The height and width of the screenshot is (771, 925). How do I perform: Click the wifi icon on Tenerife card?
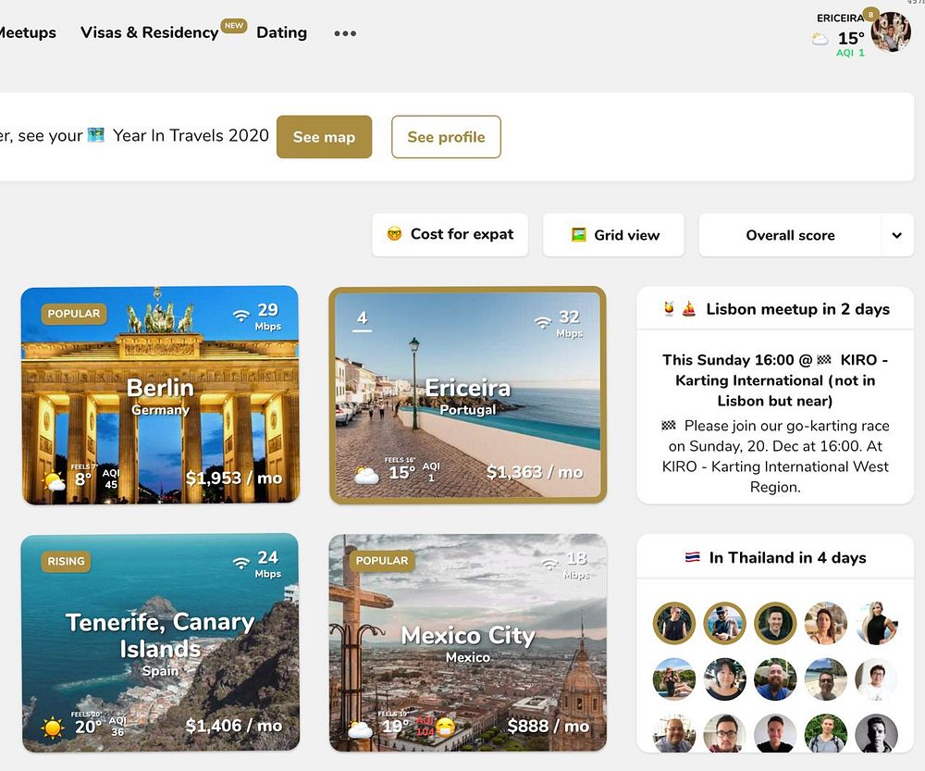pyautogui.click(x=241, y=563)
